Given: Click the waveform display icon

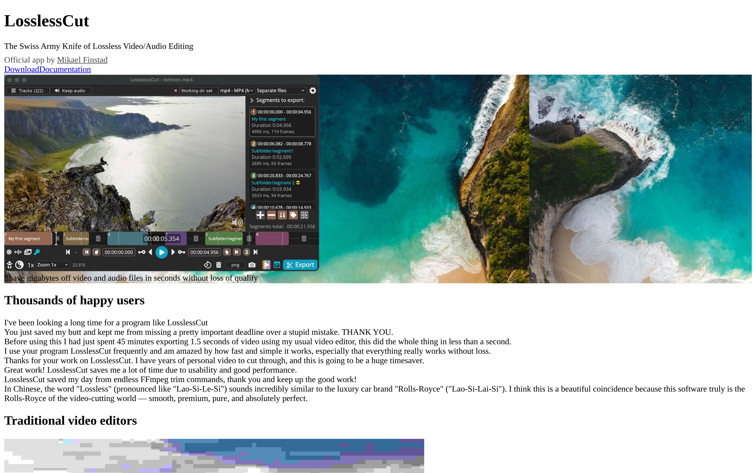Looking at the screenshot, I should pyautogui.click(x=18, y=252).
